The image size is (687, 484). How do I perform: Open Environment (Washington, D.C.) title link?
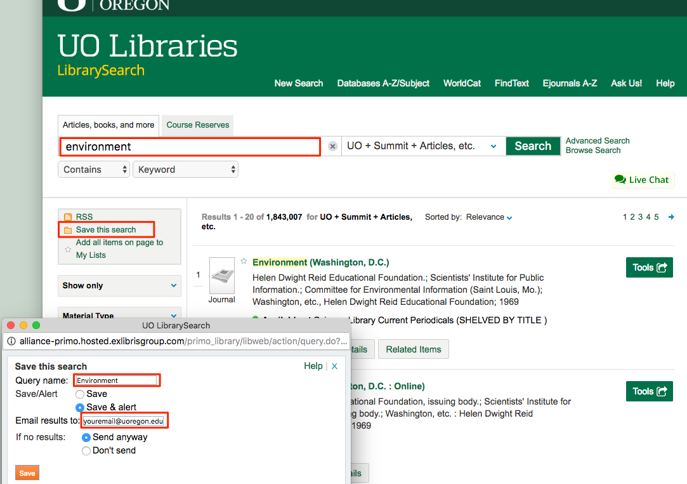[321, 262]
